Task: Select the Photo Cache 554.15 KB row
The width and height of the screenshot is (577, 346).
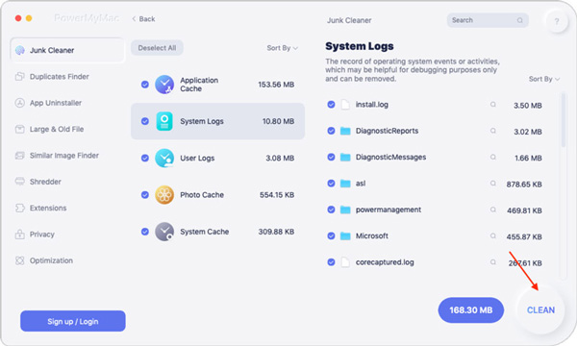Action: coord(218,195)
